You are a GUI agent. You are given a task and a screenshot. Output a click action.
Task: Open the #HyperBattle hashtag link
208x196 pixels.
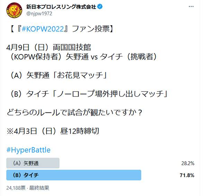tap(28, 150)
